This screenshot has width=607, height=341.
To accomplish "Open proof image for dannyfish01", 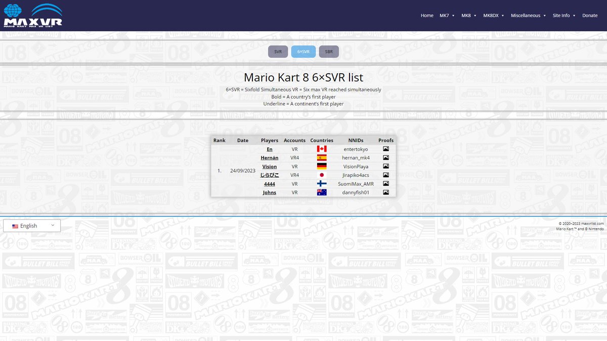I will [x=386, y=192].
